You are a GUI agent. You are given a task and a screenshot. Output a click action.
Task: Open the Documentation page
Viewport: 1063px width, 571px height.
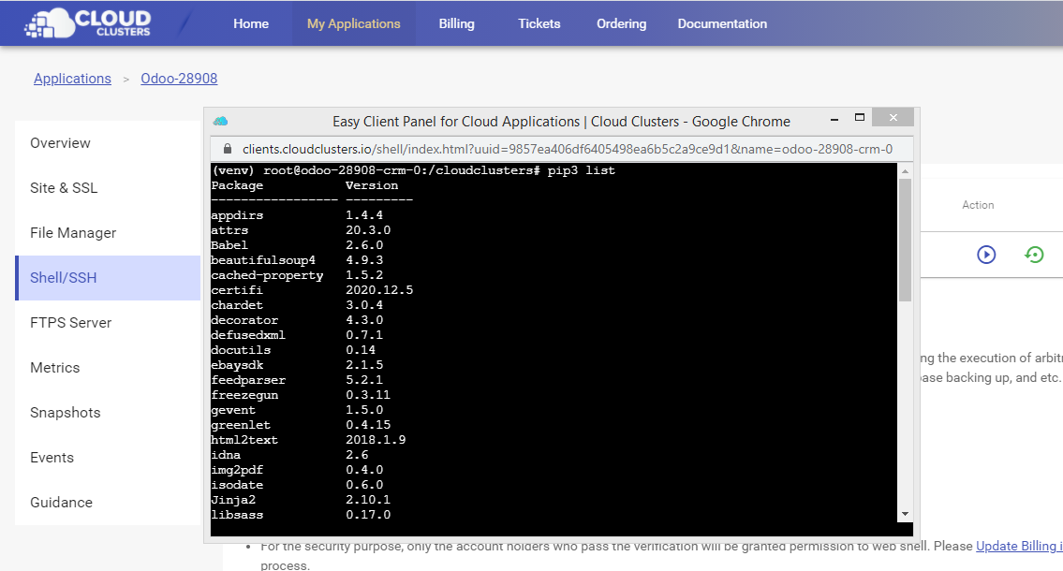click(722, 23)
